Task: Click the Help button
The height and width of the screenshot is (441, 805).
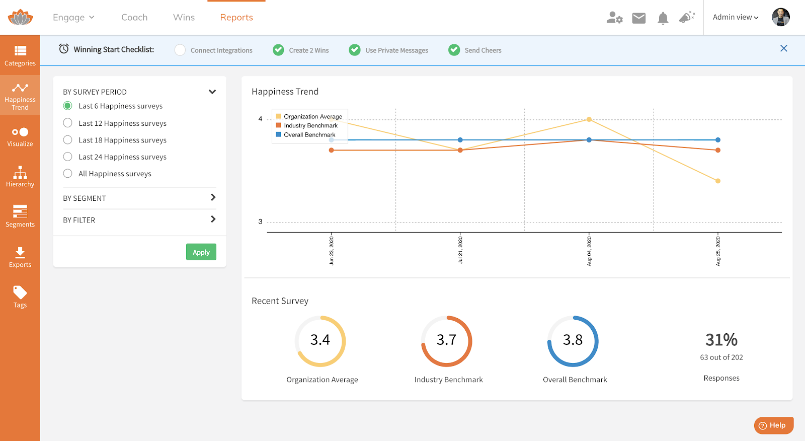Action: pos(774,425)
